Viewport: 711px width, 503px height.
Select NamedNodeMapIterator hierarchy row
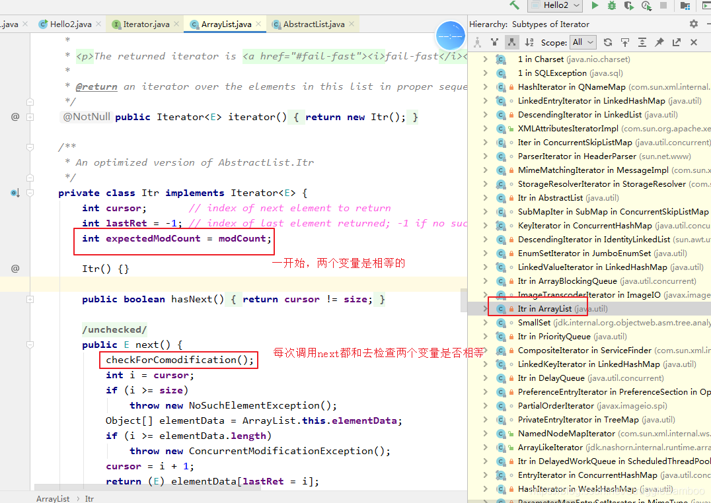coord(589,434)
